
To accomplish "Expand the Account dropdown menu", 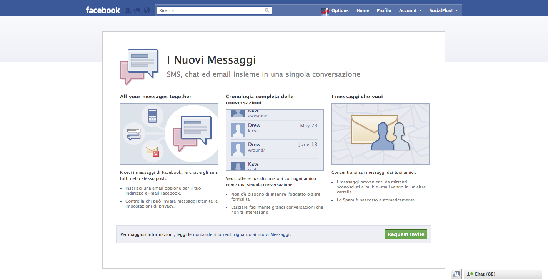I will point(410,10).
